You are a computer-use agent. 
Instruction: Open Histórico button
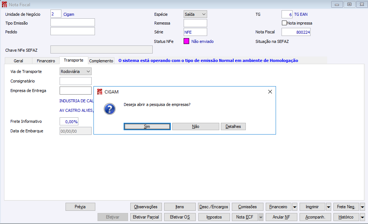346,217
